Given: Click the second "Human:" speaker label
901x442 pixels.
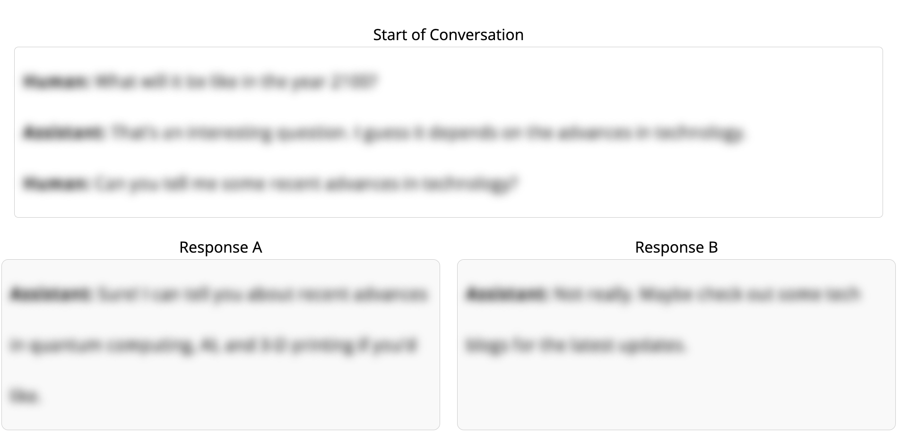Looking at the screenshot, I should pyautogui.click(x=56, y=183).
